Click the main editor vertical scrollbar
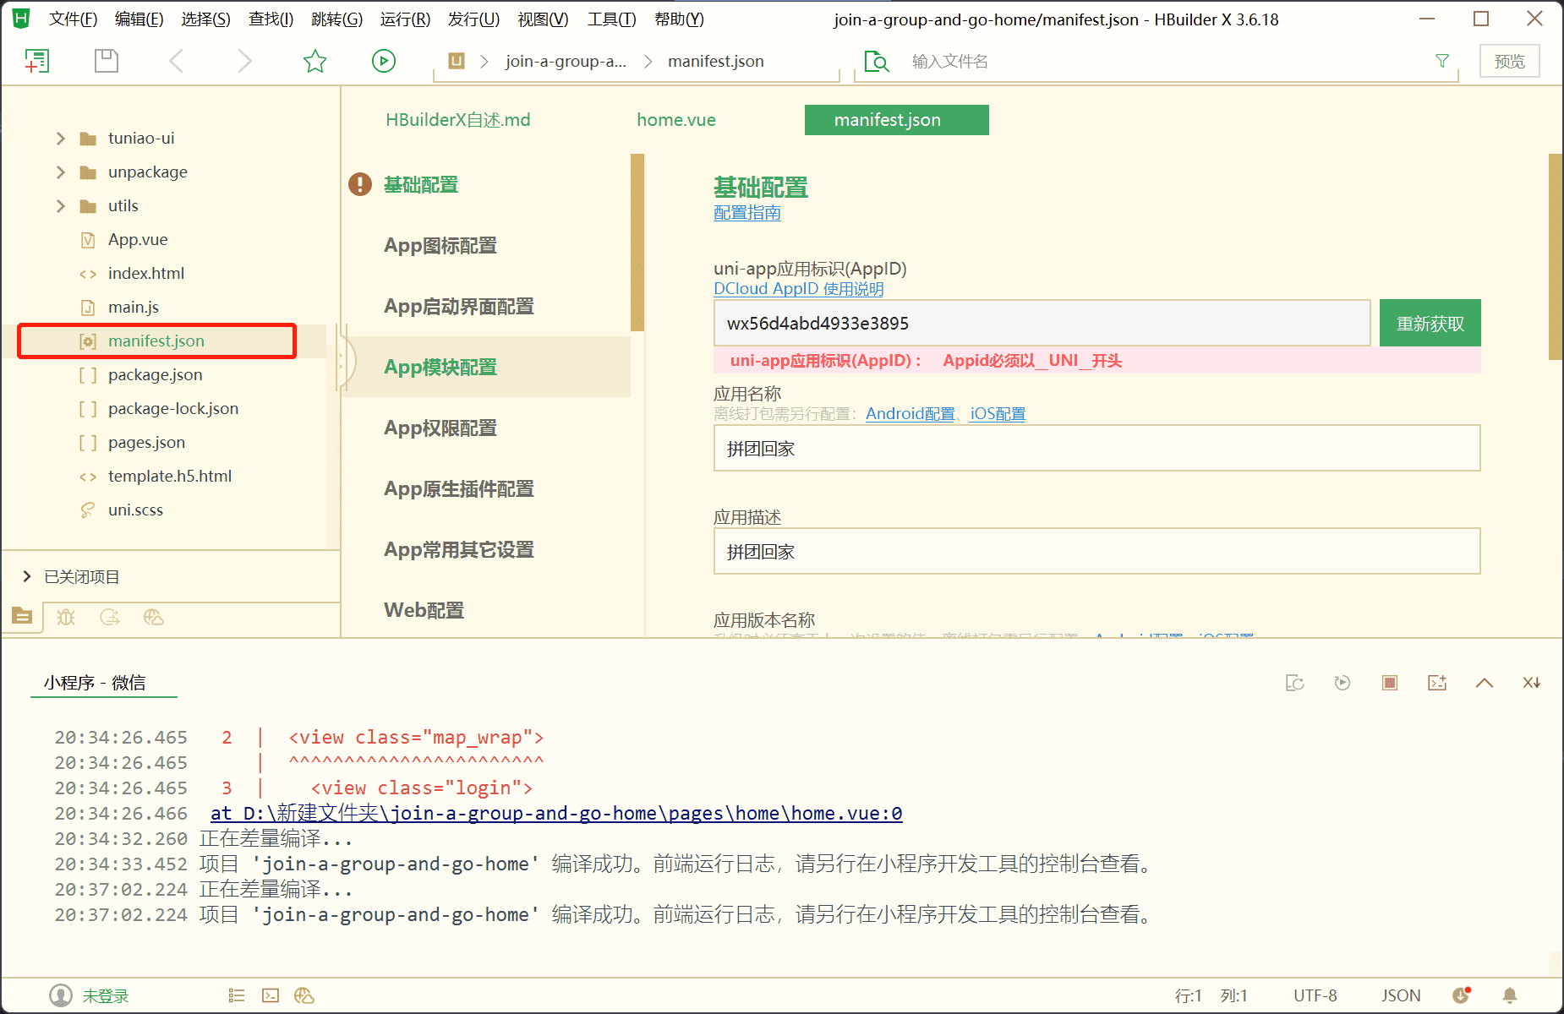 1556,257
